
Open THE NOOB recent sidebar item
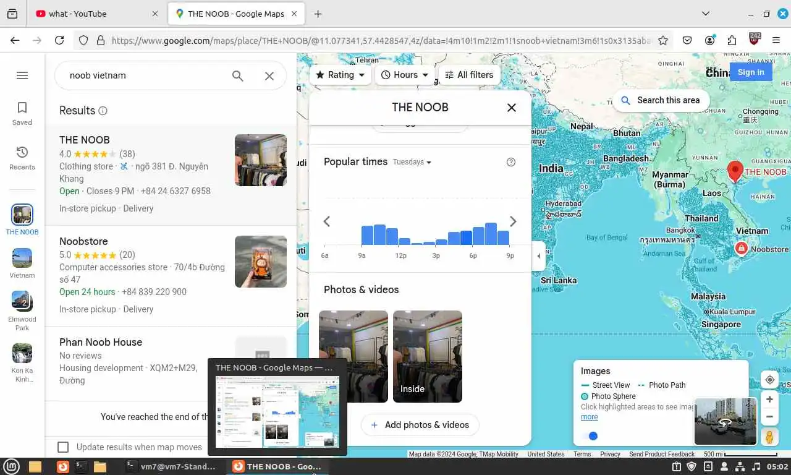[22, 220]
